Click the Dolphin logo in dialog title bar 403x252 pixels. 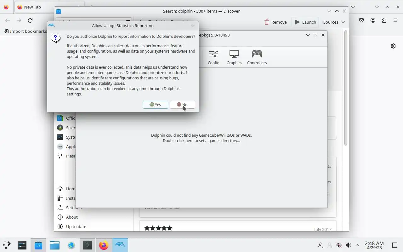coord(52,26)
